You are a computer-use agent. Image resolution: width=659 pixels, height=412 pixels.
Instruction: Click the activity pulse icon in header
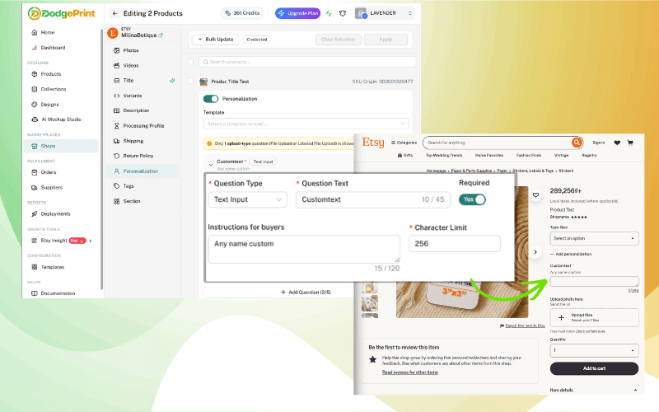tap(329, 13)
